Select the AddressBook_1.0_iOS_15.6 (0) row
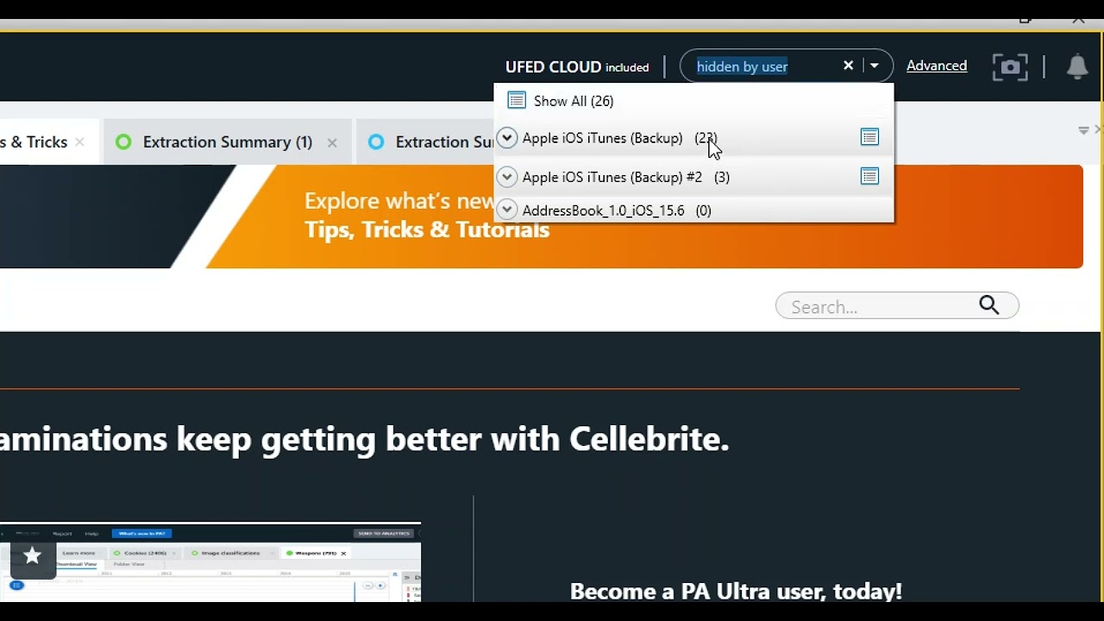 pyautogui.click(x=693, y=210)
